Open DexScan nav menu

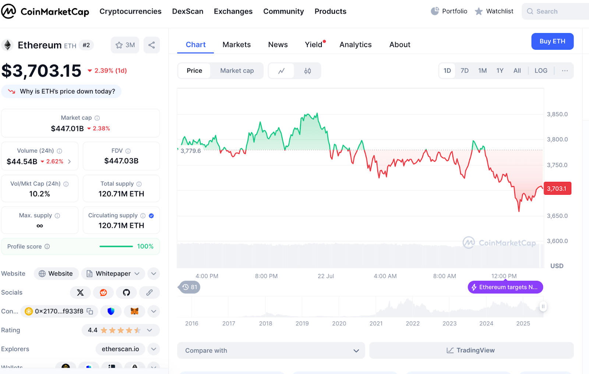tap(188, 11)
